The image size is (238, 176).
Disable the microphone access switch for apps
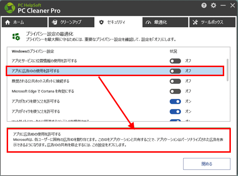(175, 112)
